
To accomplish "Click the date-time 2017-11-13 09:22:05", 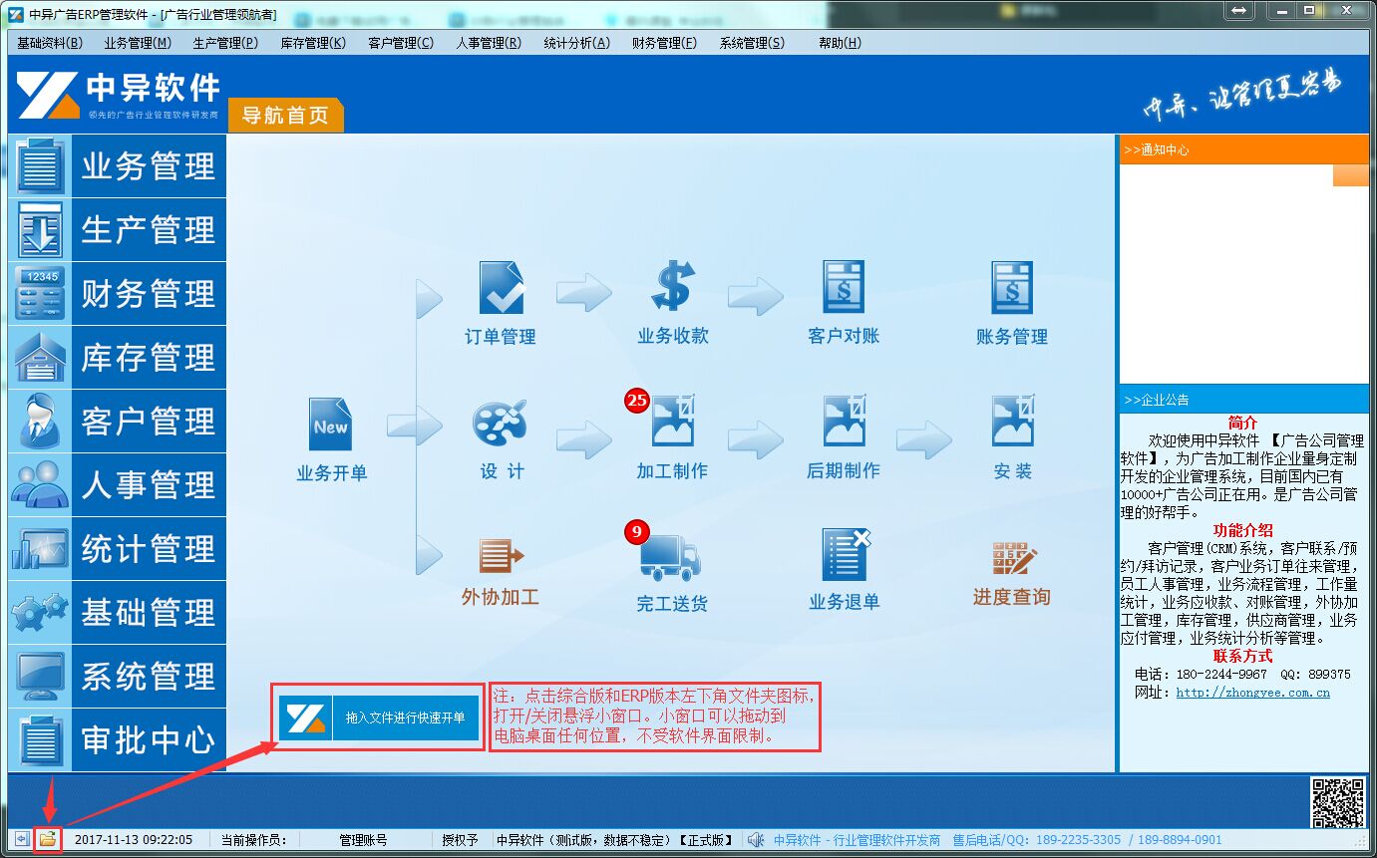I will pos(134,840).
